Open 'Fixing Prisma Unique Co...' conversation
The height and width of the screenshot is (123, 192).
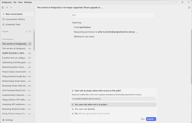click(x=16, y=114)
